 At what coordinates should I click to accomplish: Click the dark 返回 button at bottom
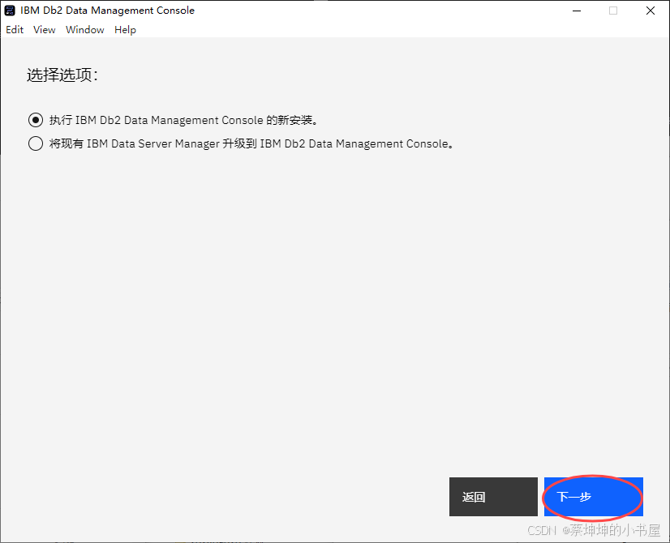click(x=493, y=497)
